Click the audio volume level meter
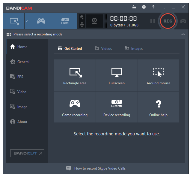The height and width of the screenshot is (178, 193). tap(106, 21)
